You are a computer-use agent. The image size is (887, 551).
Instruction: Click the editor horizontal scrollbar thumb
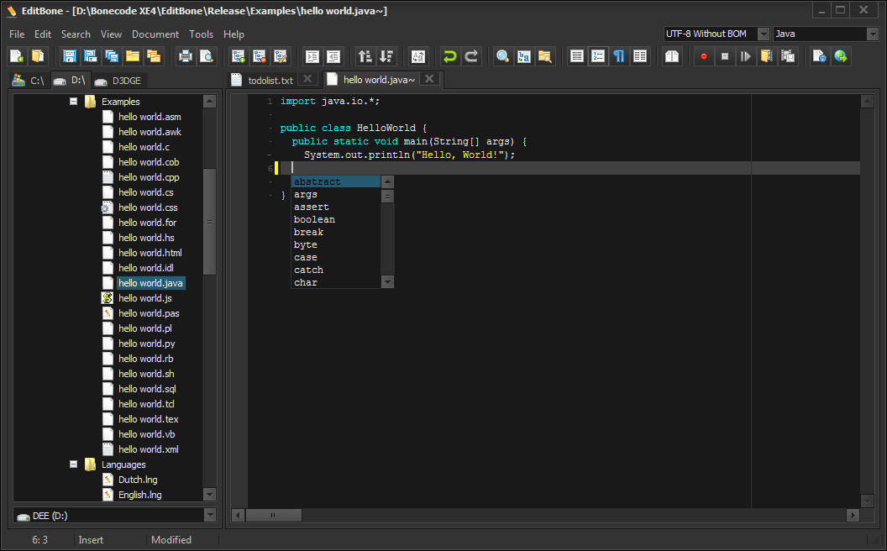coord(273,515)
